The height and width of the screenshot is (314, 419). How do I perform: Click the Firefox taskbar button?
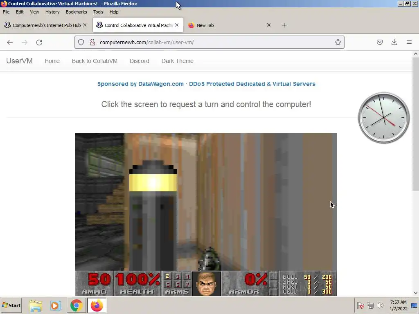pyautogui.click(x=97, y=305)
